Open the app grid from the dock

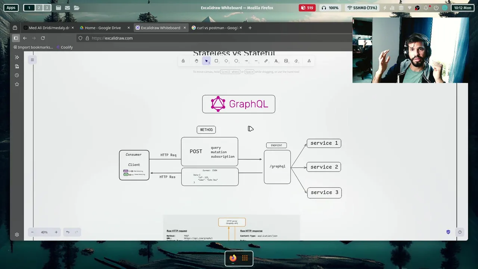245,258
